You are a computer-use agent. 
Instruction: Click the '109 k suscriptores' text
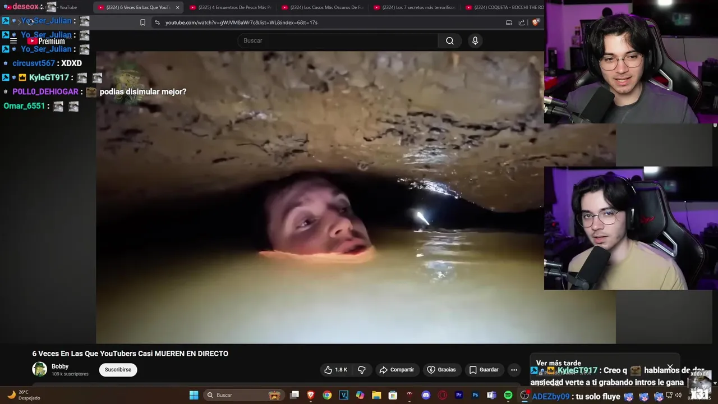point(70,374)
